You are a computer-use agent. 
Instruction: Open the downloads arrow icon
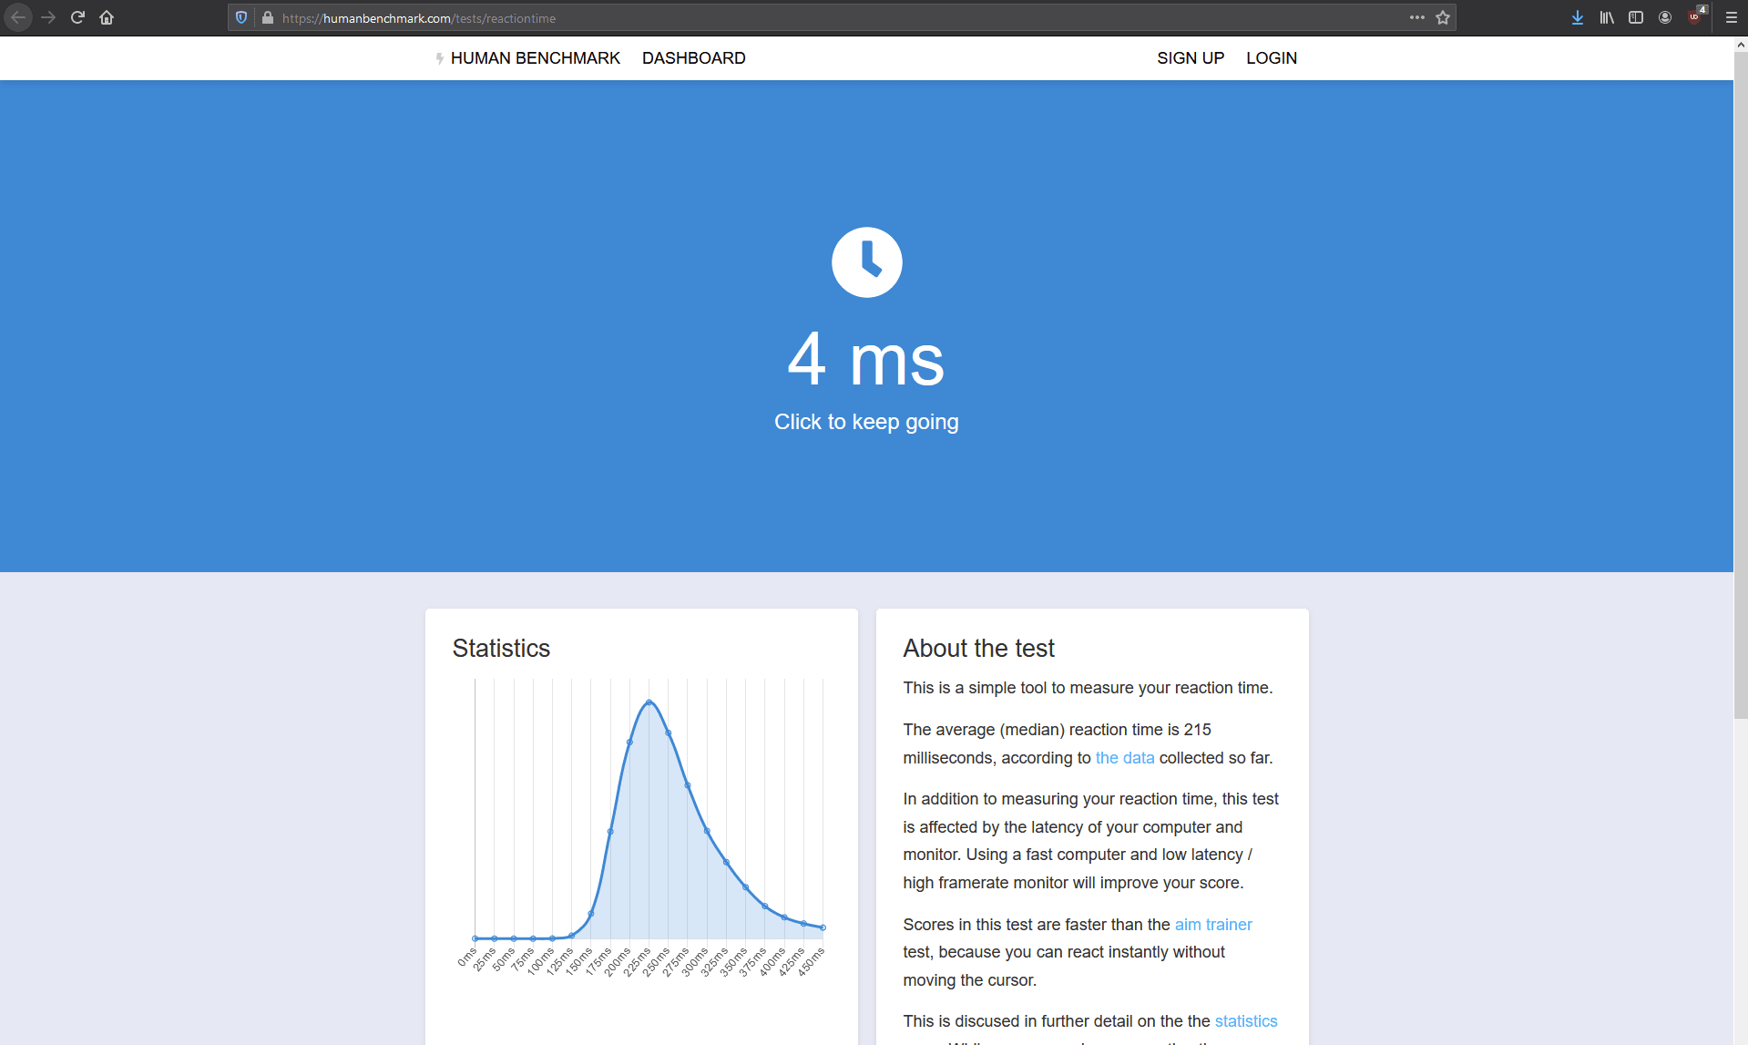pos(1578,17)
